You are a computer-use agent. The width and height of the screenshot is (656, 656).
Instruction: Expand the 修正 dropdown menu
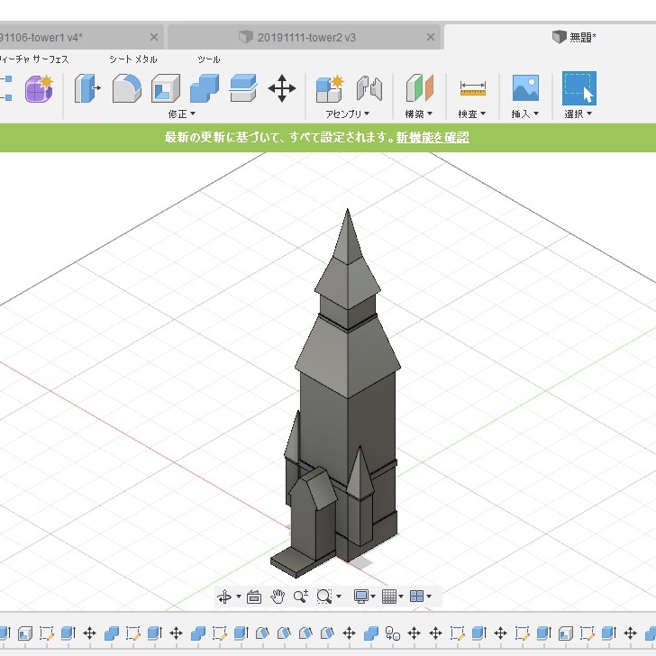tap(182, 114)
